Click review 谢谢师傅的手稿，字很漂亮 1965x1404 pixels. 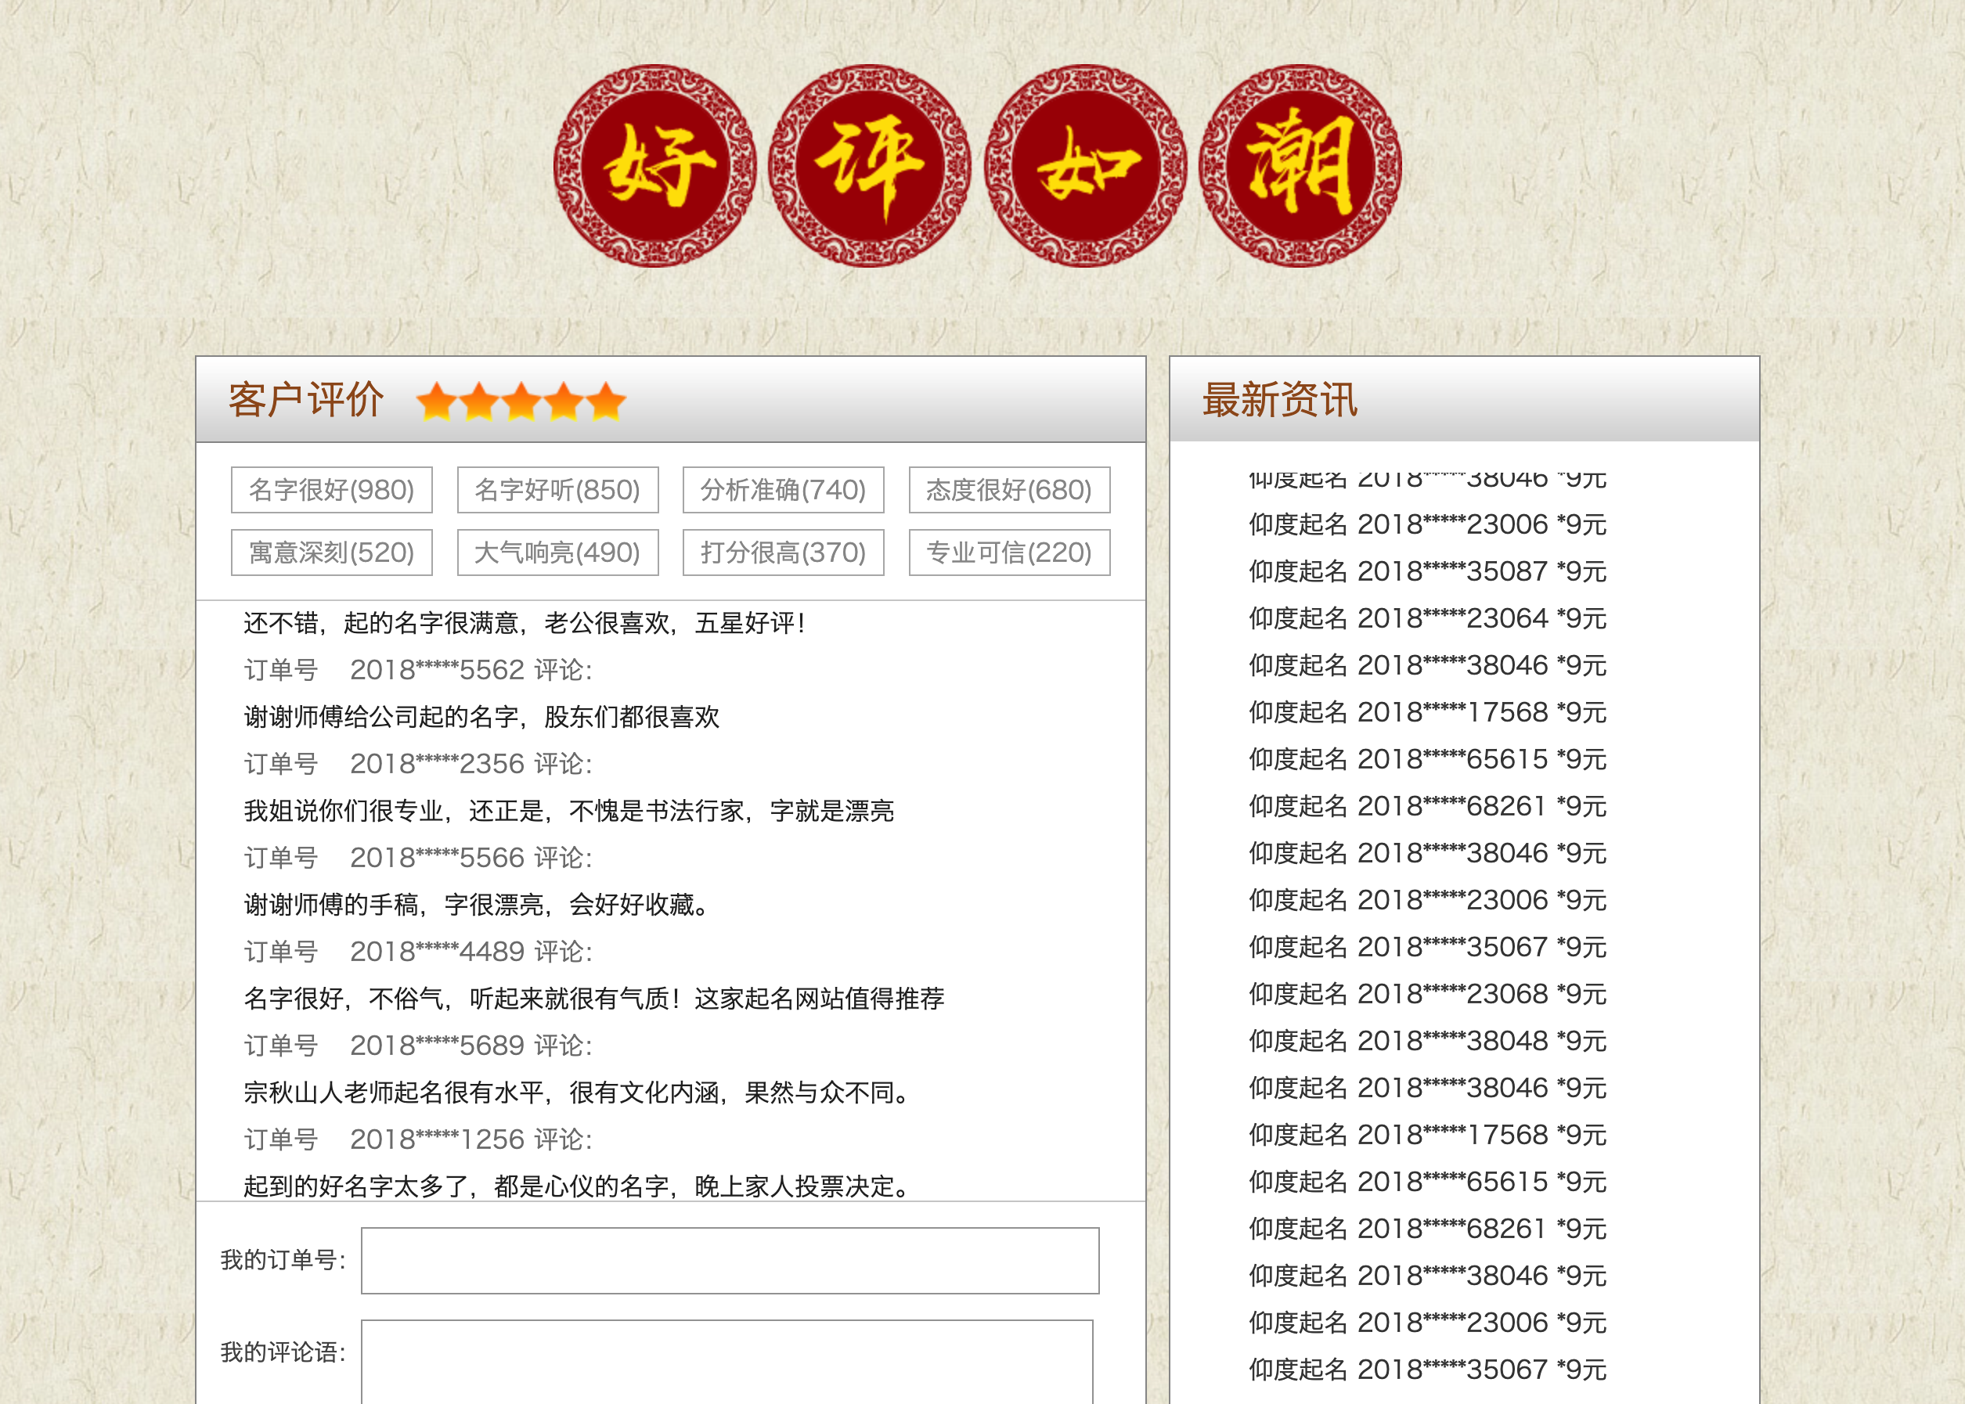478,905
